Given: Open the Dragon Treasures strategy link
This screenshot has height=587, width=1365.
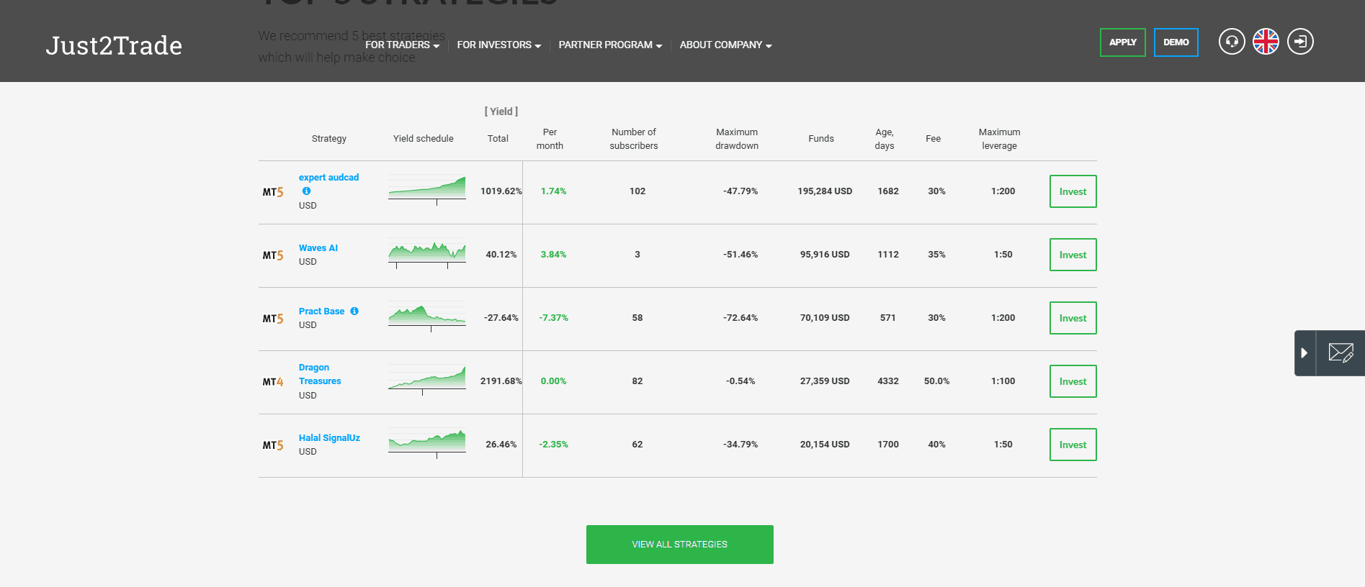Looking at the screenshot, I should (320, 374).
